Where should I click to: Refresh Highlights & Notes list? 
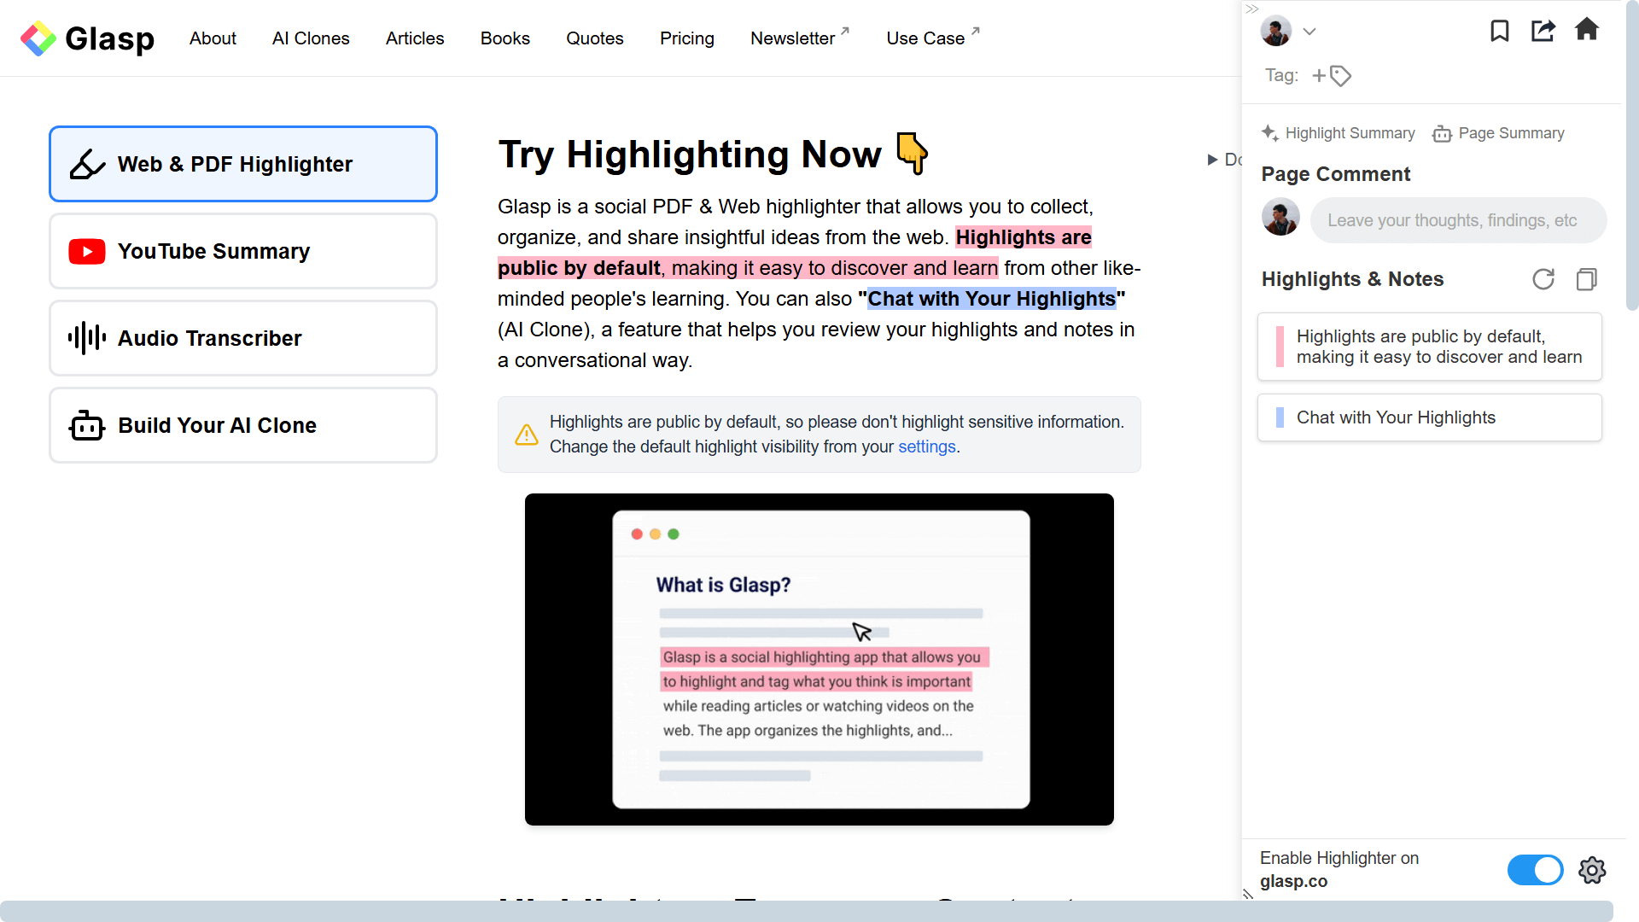pos(1543,279)
